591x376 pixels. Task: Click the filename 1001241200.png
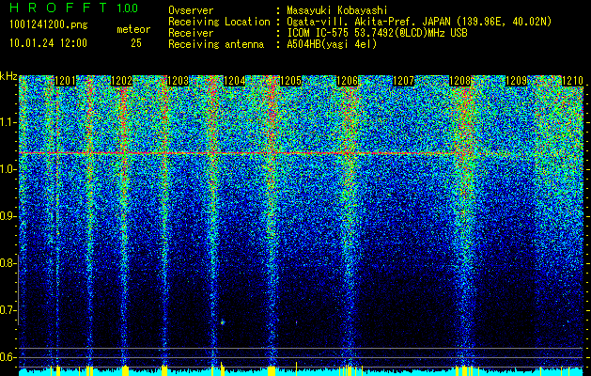[49, 25]
